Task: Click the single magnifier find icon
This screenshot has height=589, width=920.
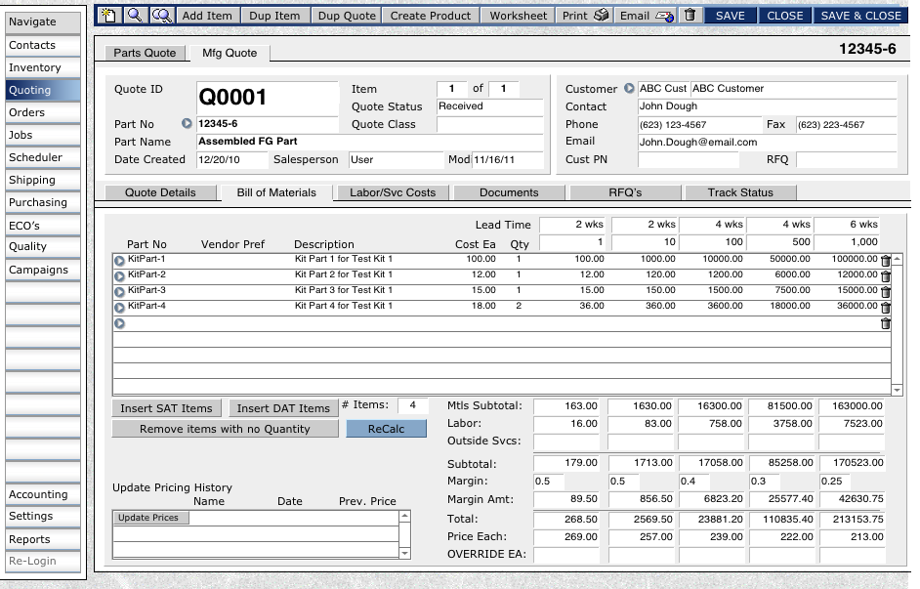Action: (134, 16)
